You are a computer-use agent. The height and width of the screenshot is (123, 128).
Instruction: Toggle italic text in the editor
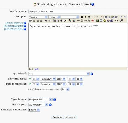tap(85, 17)
